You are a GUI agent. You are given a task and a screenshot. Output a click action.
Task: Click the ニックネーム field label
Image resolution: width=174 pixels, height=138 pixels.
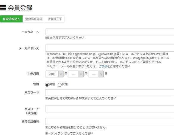point(30,32)
